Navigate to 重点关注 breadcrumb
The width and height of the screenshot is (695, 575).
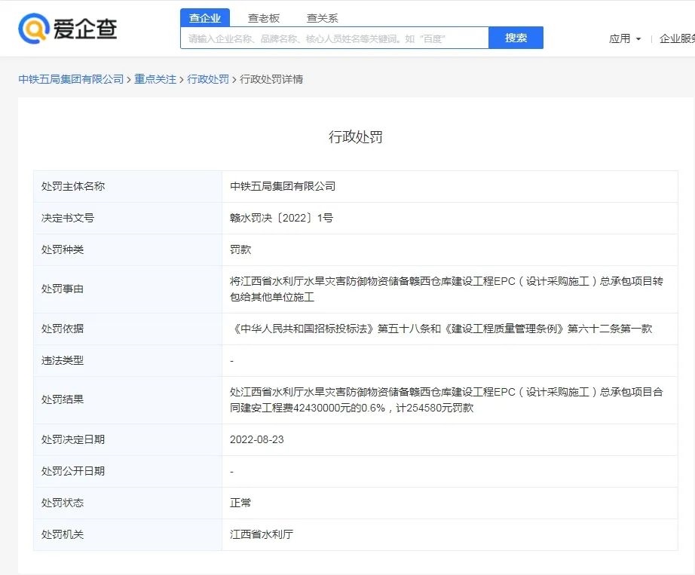155,79
